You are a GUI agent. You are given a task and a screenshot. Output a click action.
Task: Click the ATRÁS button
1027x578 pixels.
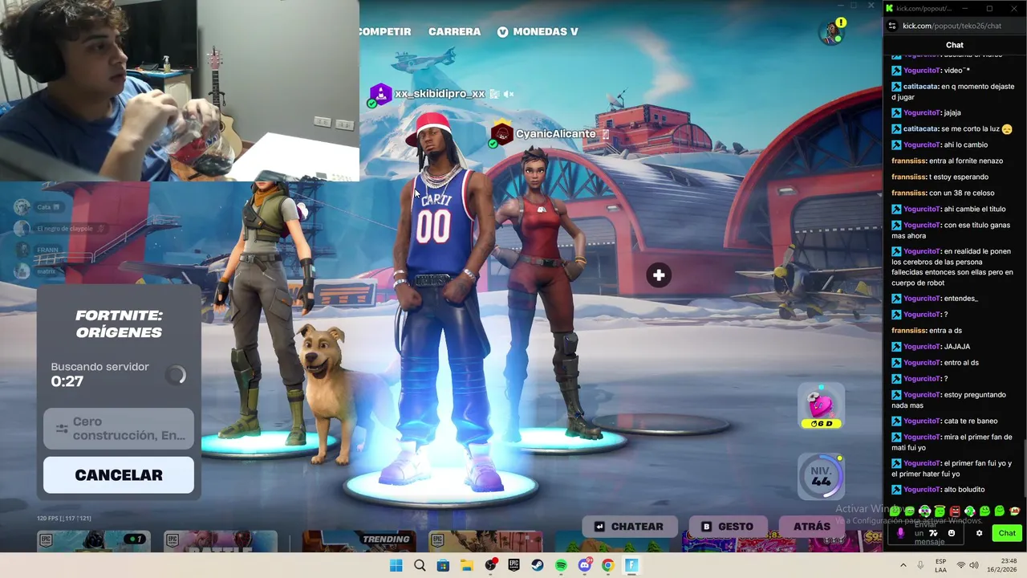(x=812, y=527)
